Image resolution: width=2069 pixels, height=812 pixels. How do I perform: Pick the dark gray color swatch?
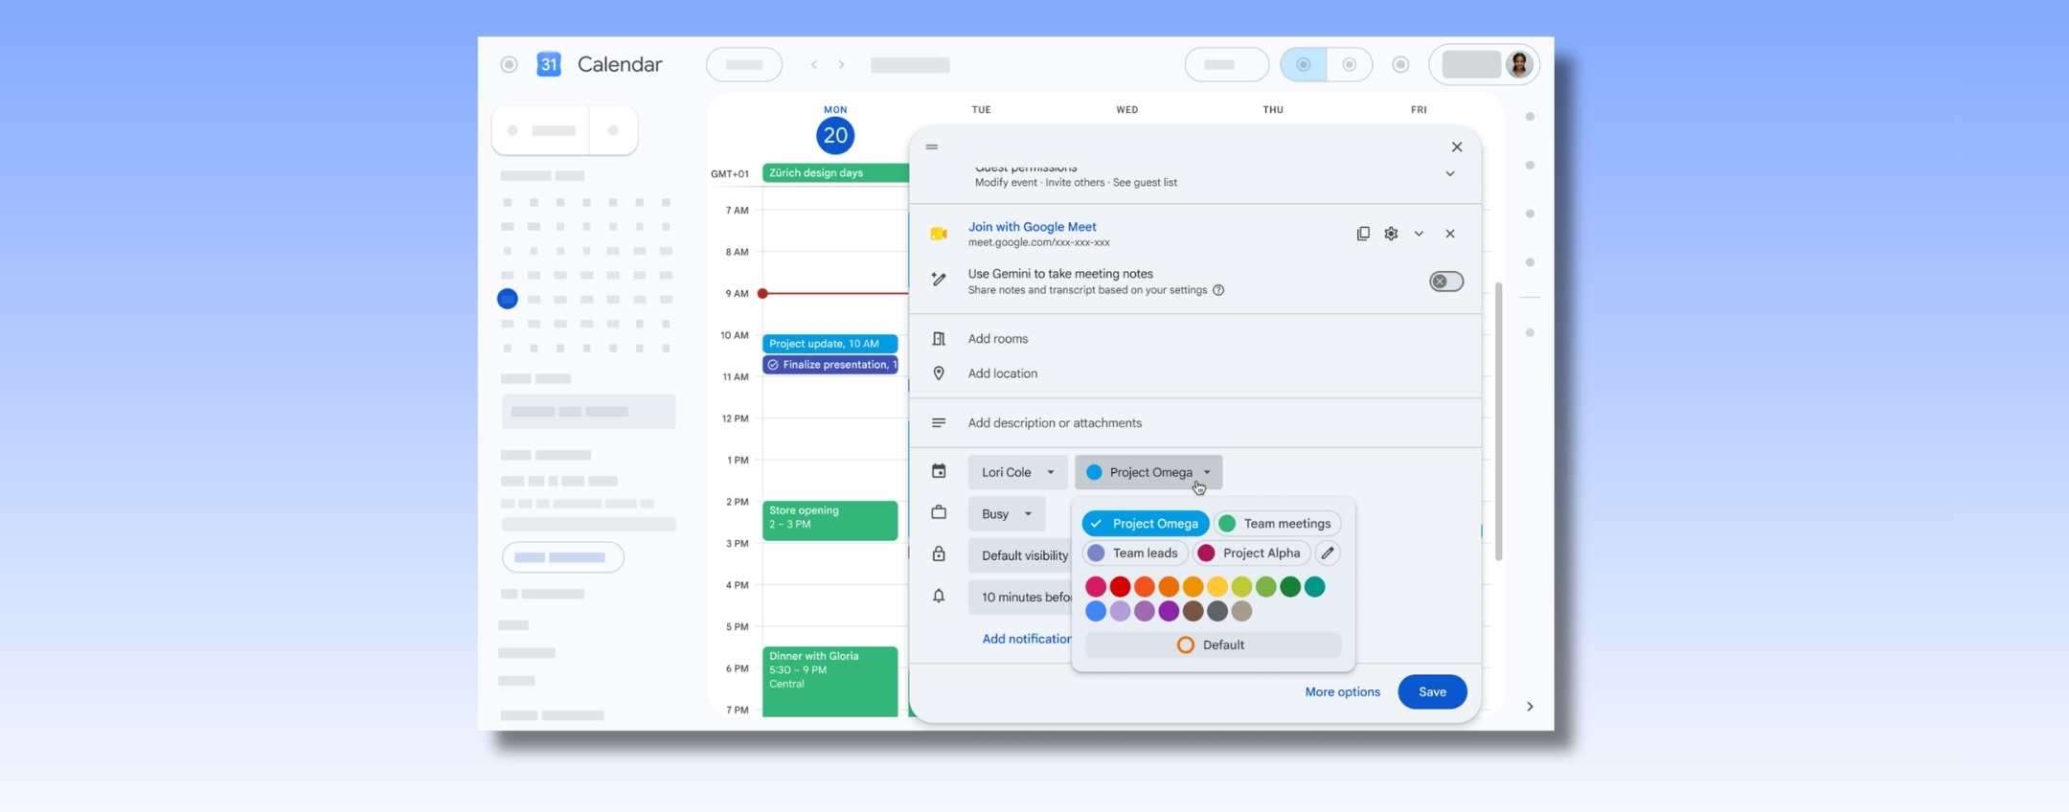tap(1217, 611)
